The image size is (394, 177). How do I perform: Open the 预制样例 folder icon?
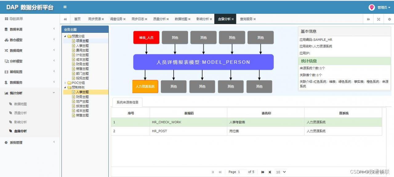pyautogui.click(x=69, y=87)
